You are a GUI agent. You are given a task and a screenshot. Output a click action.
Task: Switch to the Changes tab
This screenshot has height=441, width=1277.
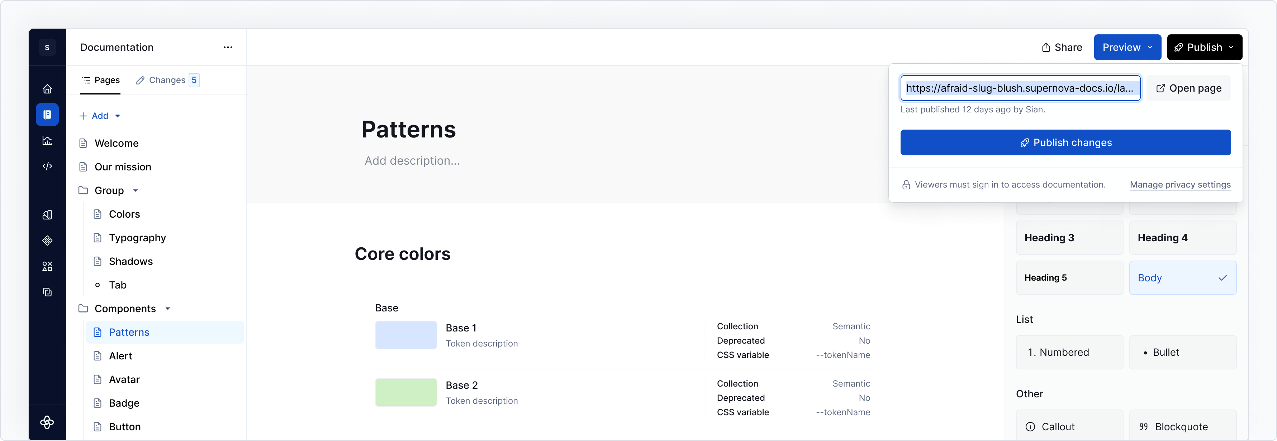(167, 80)
